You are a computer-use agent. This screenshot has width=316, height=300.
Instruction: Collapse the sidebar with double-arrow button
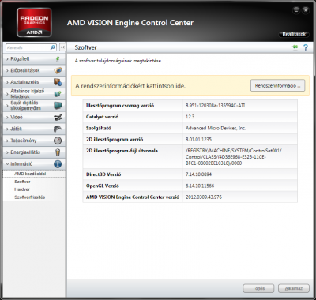point(62,47)
